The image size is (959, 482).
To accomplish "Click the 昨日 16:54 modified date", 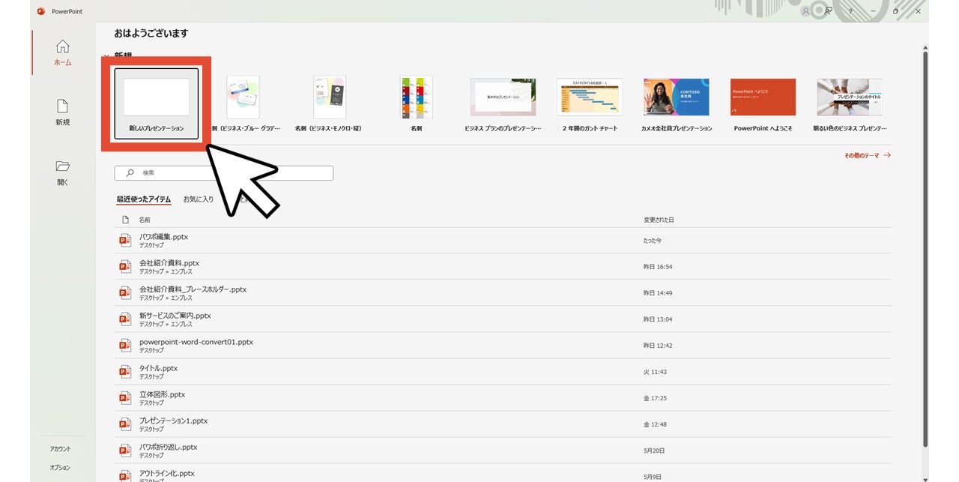I will point(658,267).
